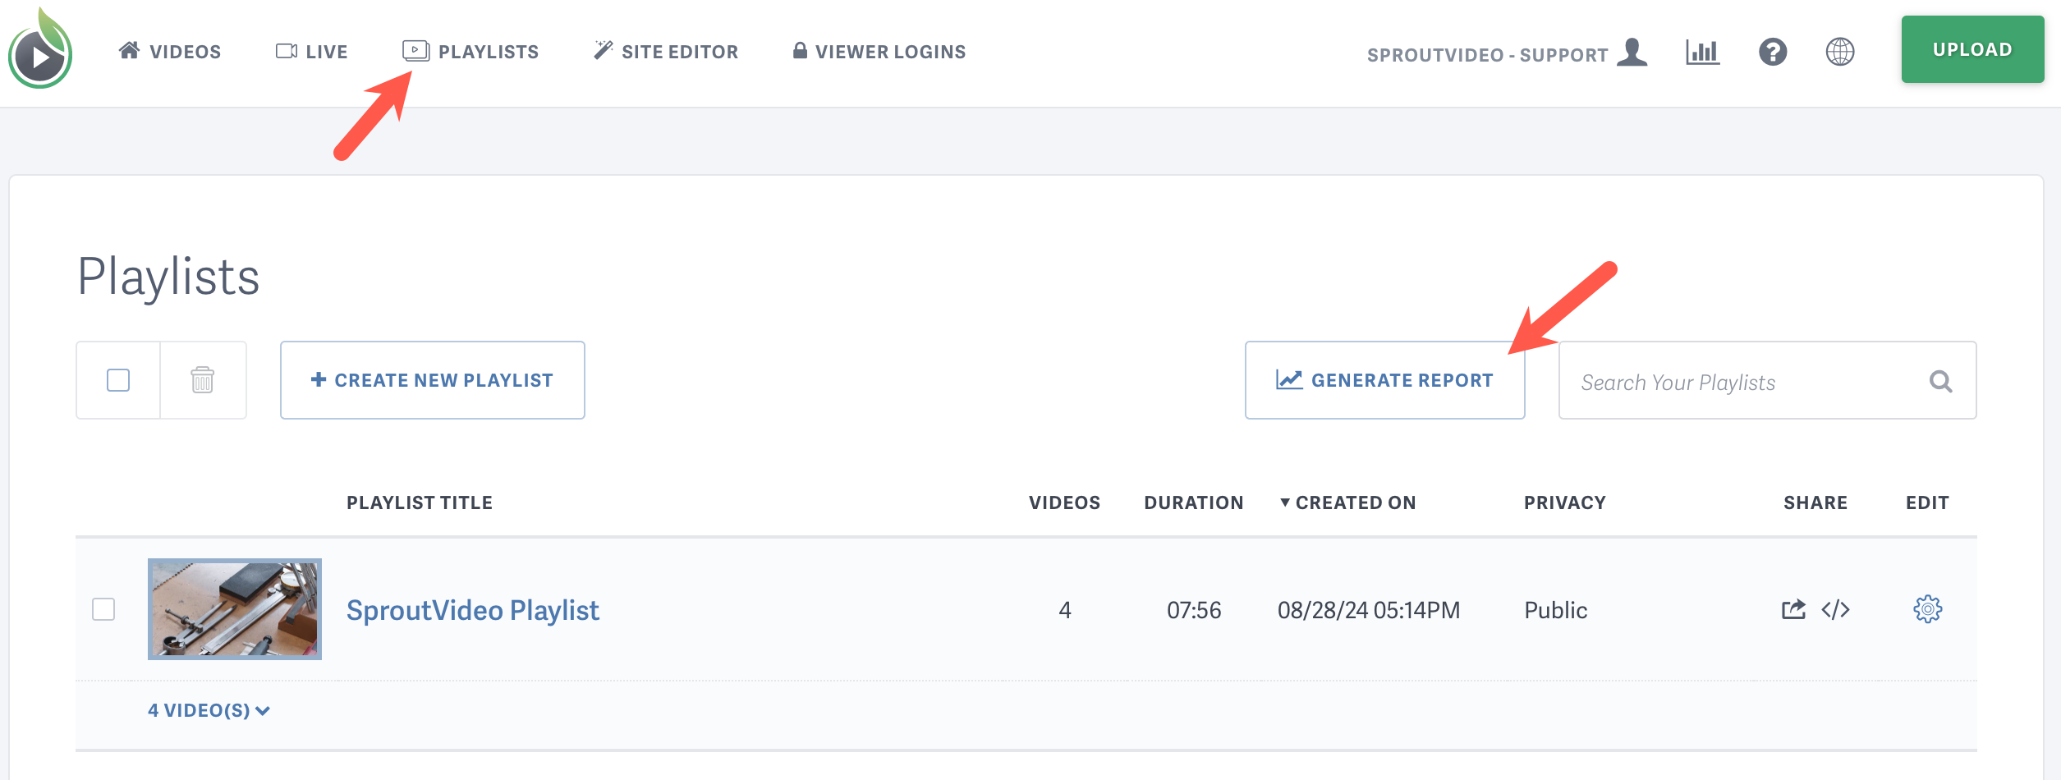Click share icon for SproutVideo Playlist

[1793, 609]
